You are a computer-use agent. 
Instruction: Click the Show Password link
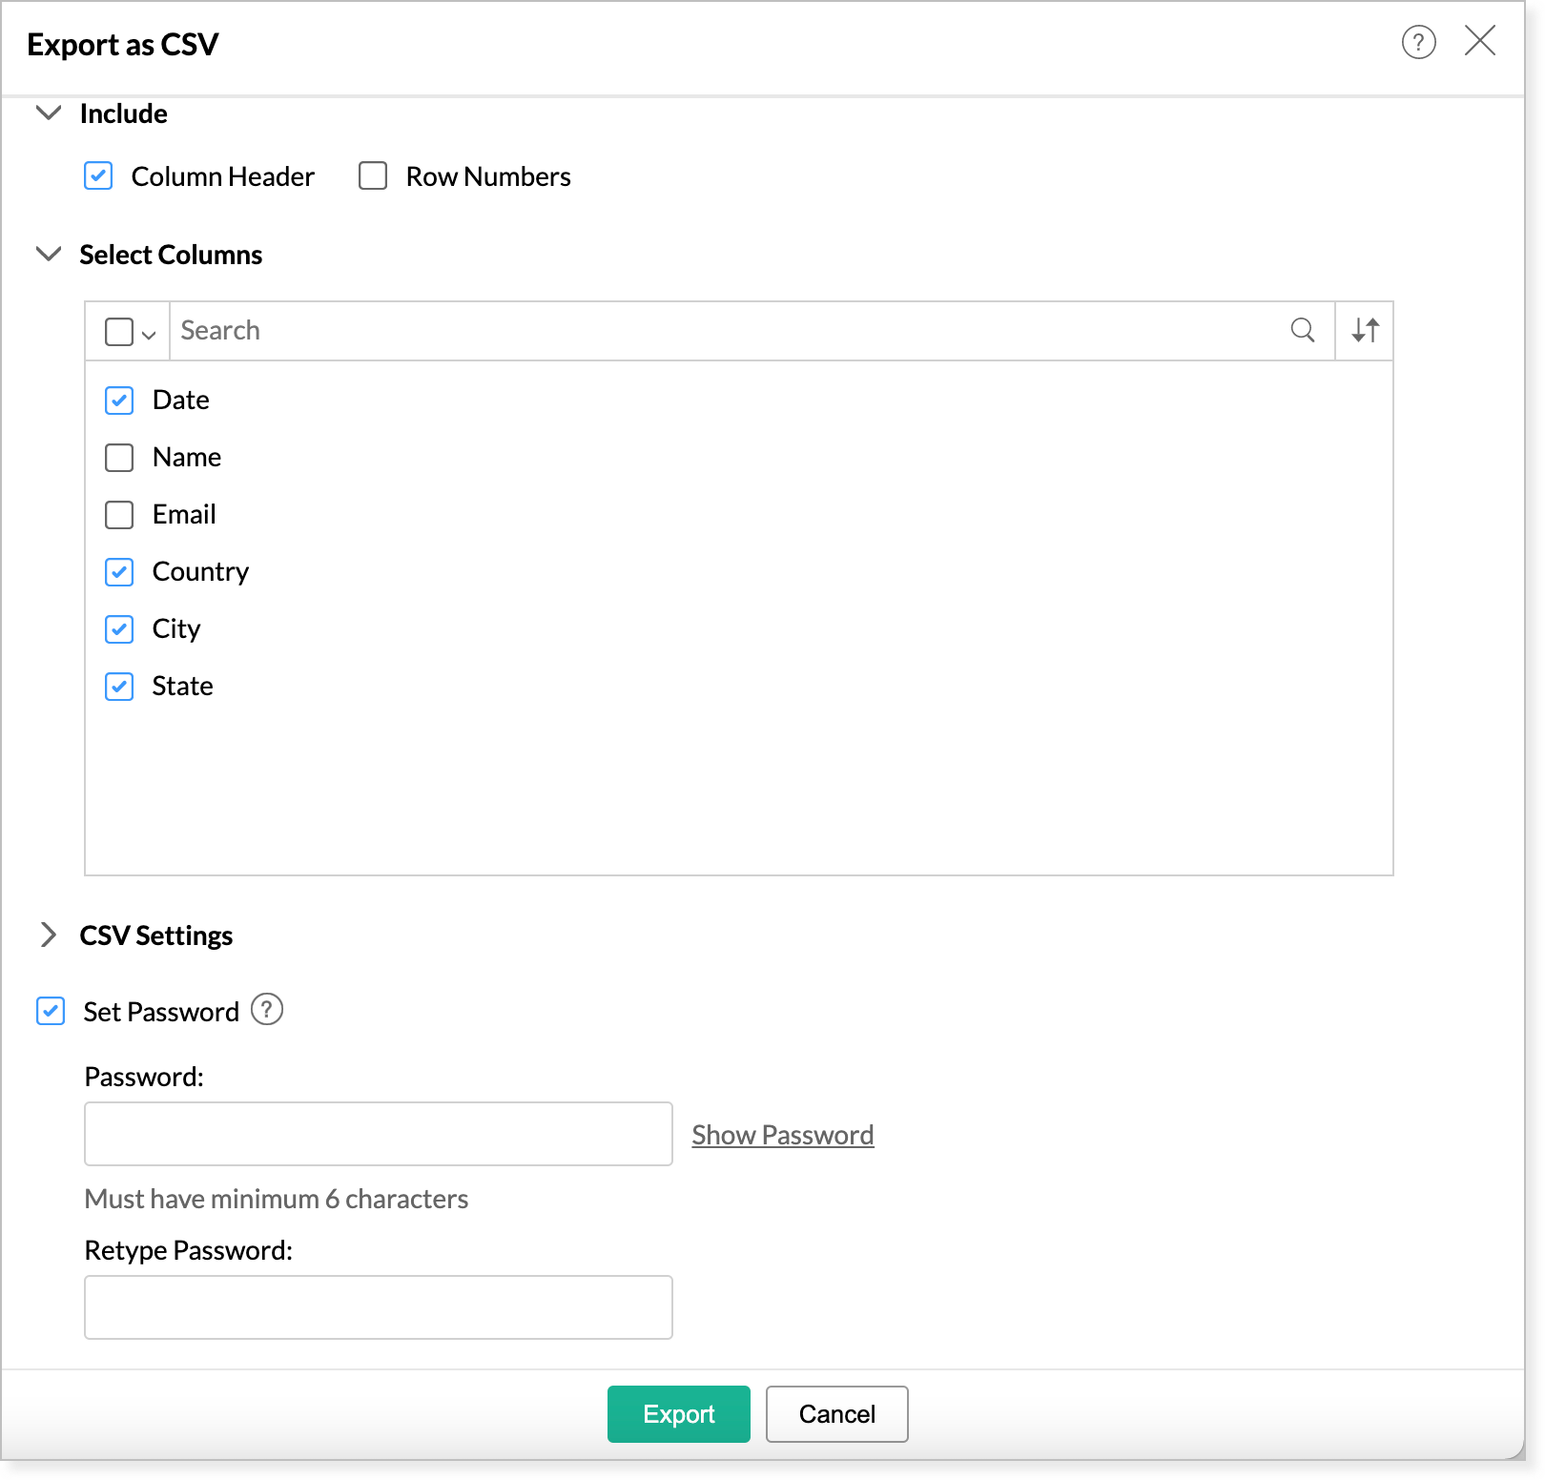click(782, 1135)
